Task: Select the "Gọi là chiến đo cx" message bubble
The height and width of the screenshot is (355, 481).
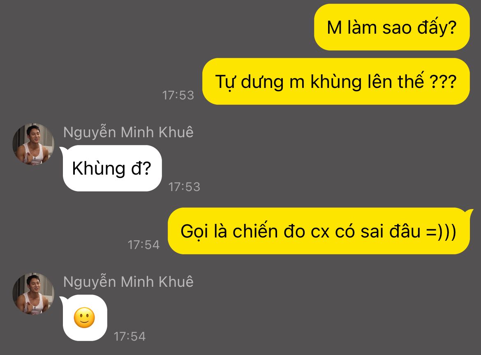Action: tap(319, 231)
